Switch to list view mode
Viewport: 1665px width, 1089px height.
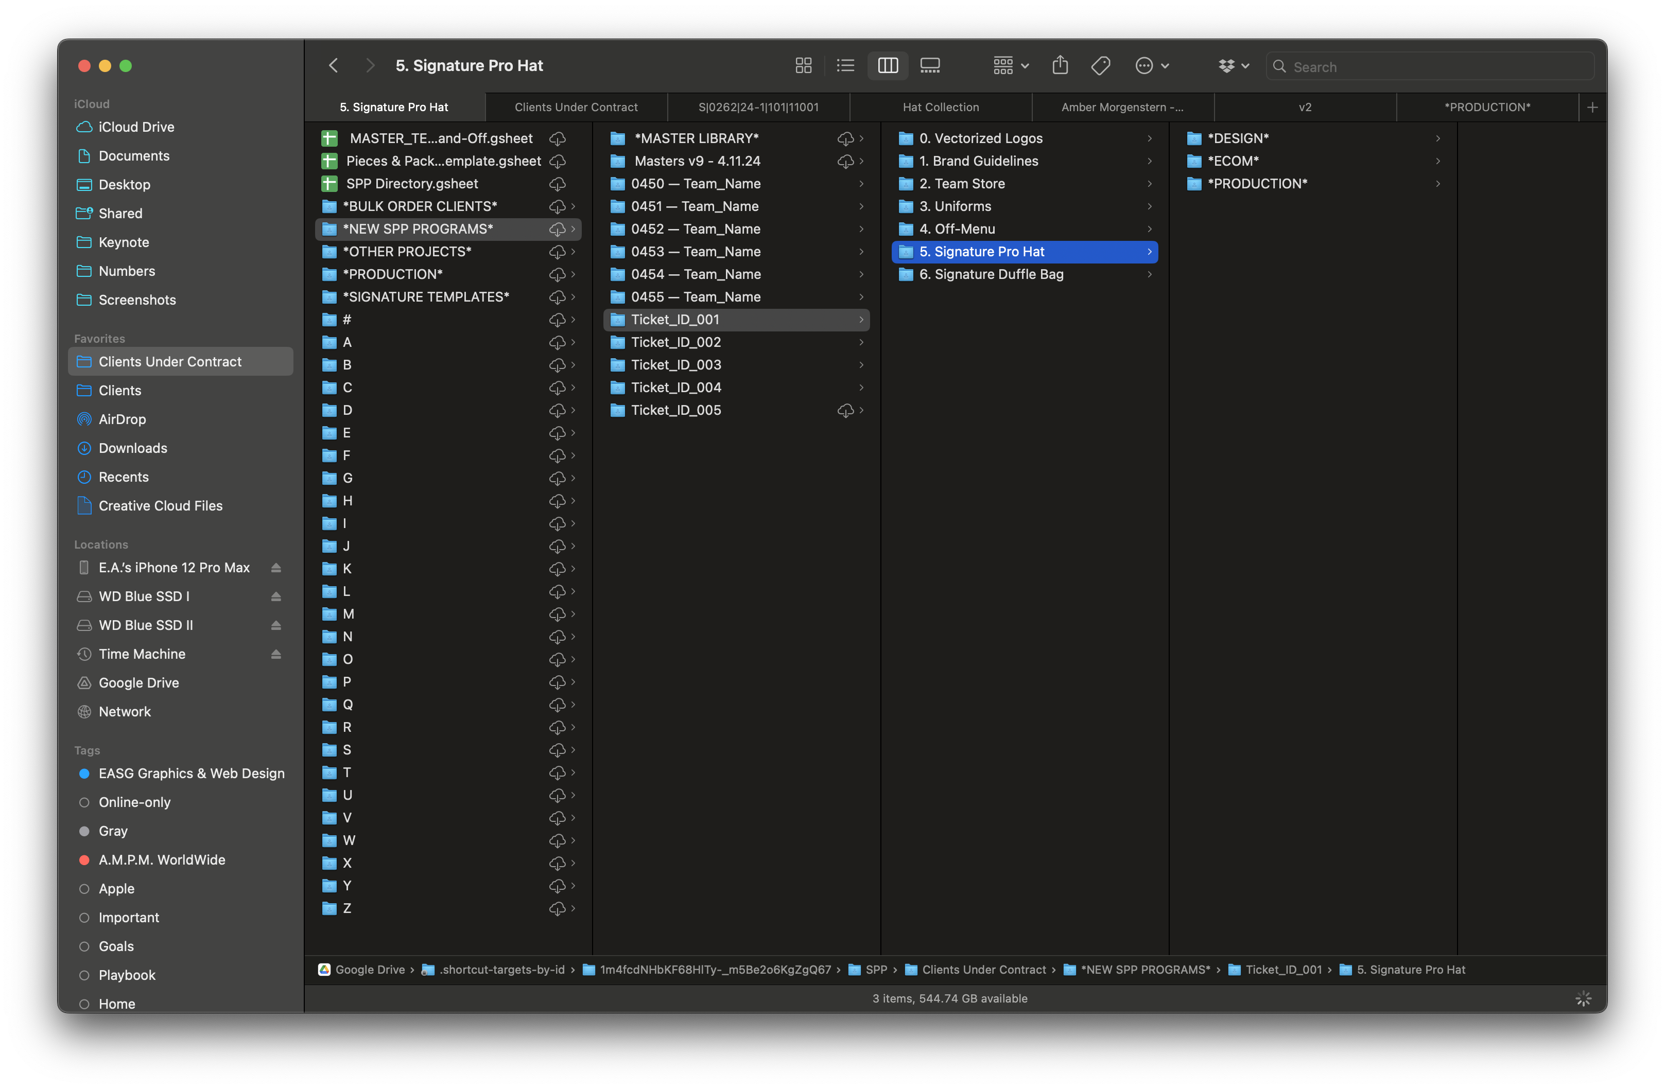click(x=845, y=66)
